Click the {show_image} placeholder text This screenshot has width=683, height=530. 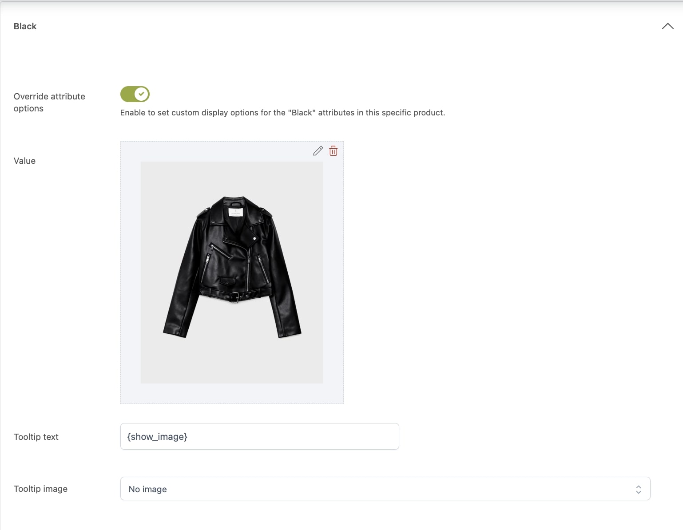(157, 437)
